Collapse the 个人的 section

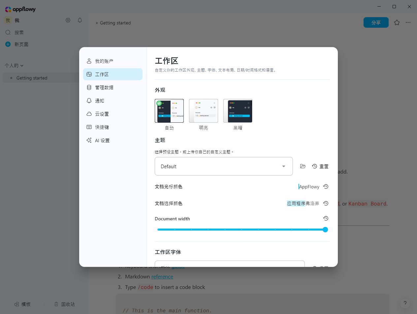[x=14, y=65]
